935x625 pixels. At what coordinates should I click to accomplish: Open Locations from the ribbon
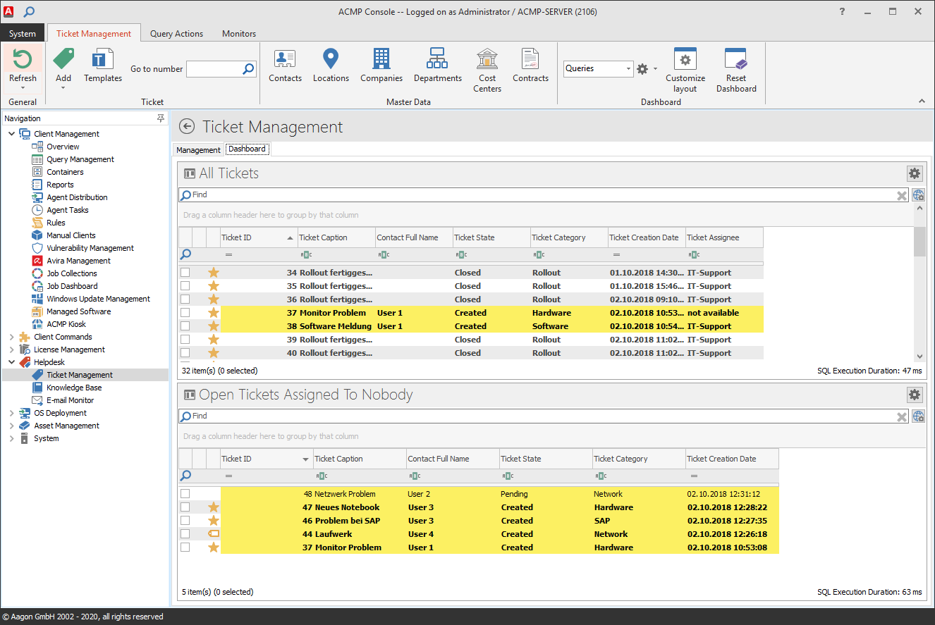coord(331,59)
